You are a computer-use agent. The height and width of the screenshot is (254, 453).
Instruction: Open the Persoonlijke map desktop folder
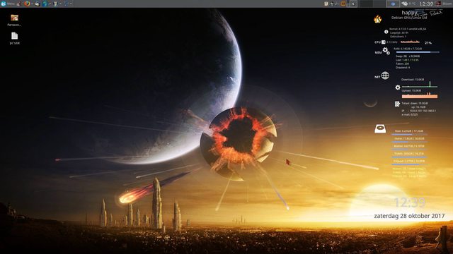[14, 20]
